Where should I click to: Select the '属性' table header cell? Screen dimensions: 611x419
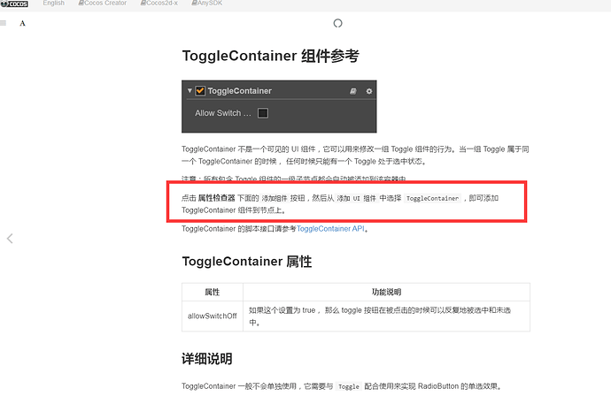point(213,293)
